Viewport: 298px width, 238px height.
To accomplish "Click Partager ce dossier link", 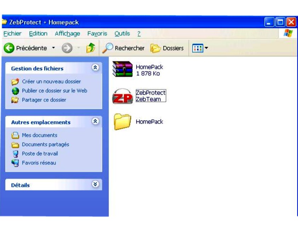I will click(44, 100).
